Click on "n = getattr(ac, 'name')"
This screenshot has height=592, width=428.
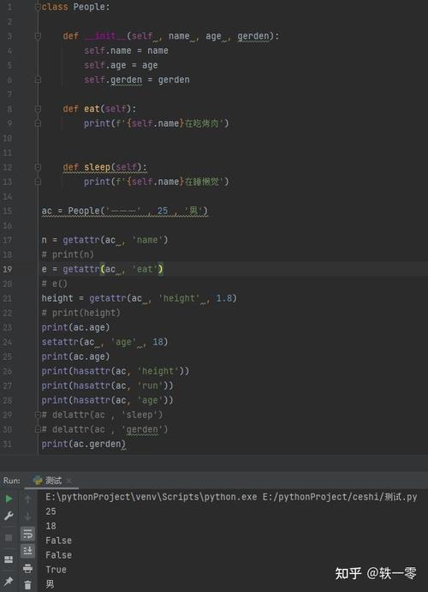point(104,240)
